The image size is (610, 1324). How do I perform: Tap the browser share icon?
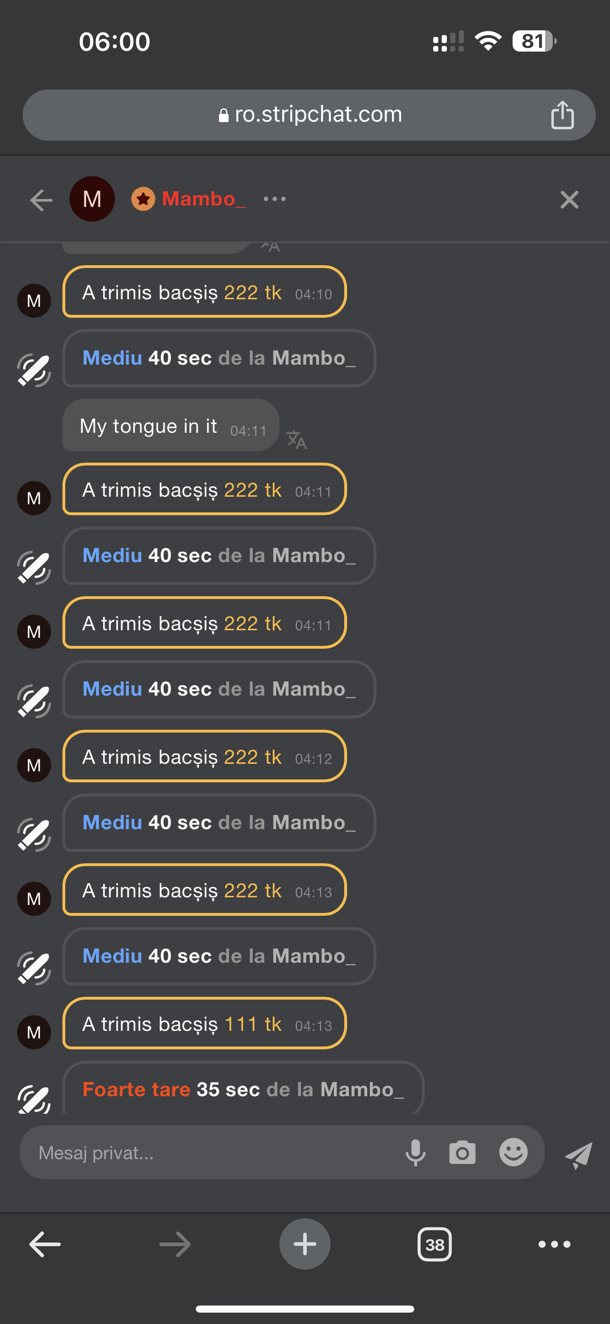(x=562, y=115)
